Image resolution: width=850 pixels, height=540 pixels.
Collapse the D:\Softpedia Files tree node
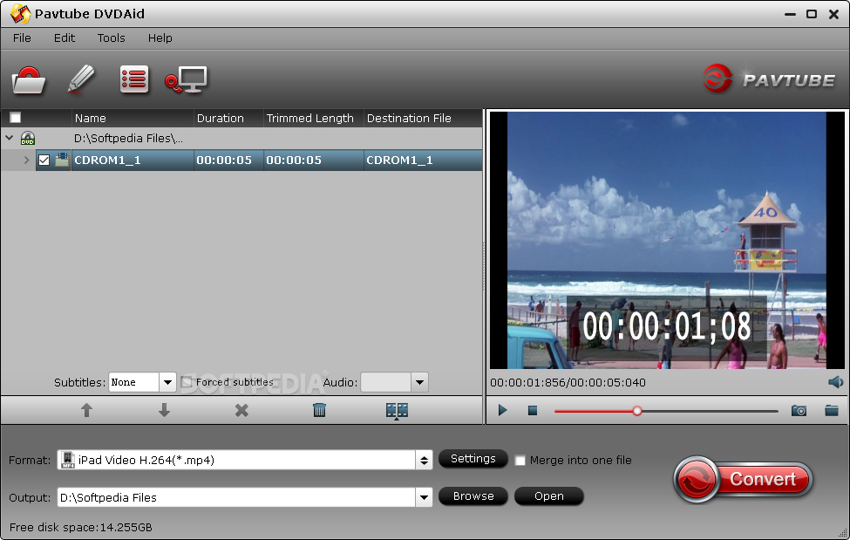pos(10,138)
